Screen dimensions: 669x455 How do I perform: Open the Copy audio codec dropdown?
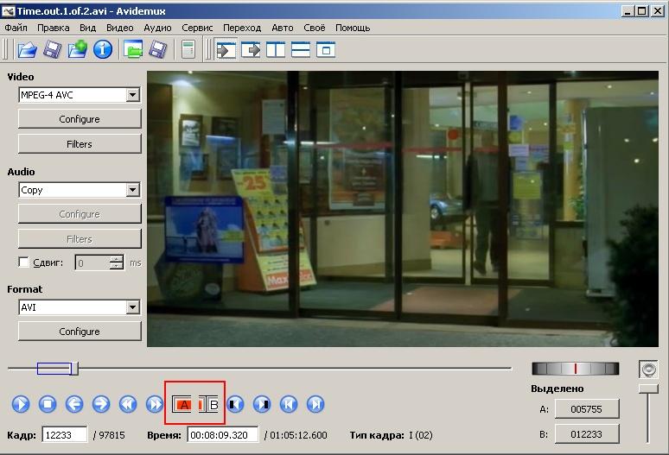pos(133,190)
